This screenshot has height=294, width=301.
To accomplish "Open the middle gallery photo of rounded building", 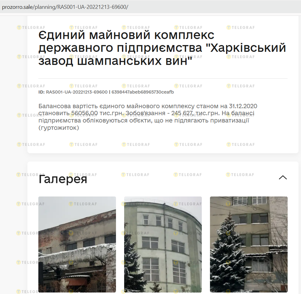I will click(163, 244).
